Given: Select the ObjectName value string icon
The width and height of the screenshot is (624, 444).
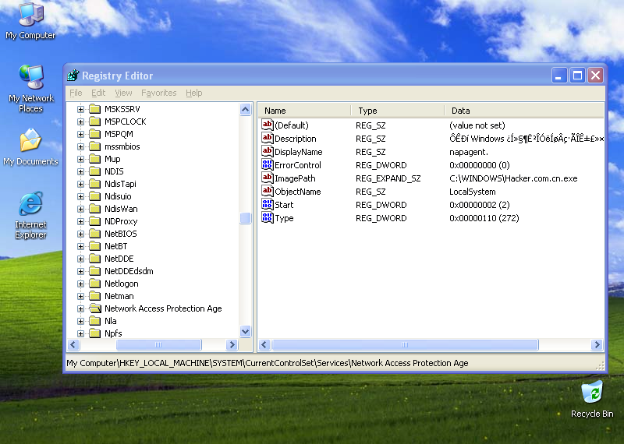Looking at the screenshot, I should [x=267, y=191].
